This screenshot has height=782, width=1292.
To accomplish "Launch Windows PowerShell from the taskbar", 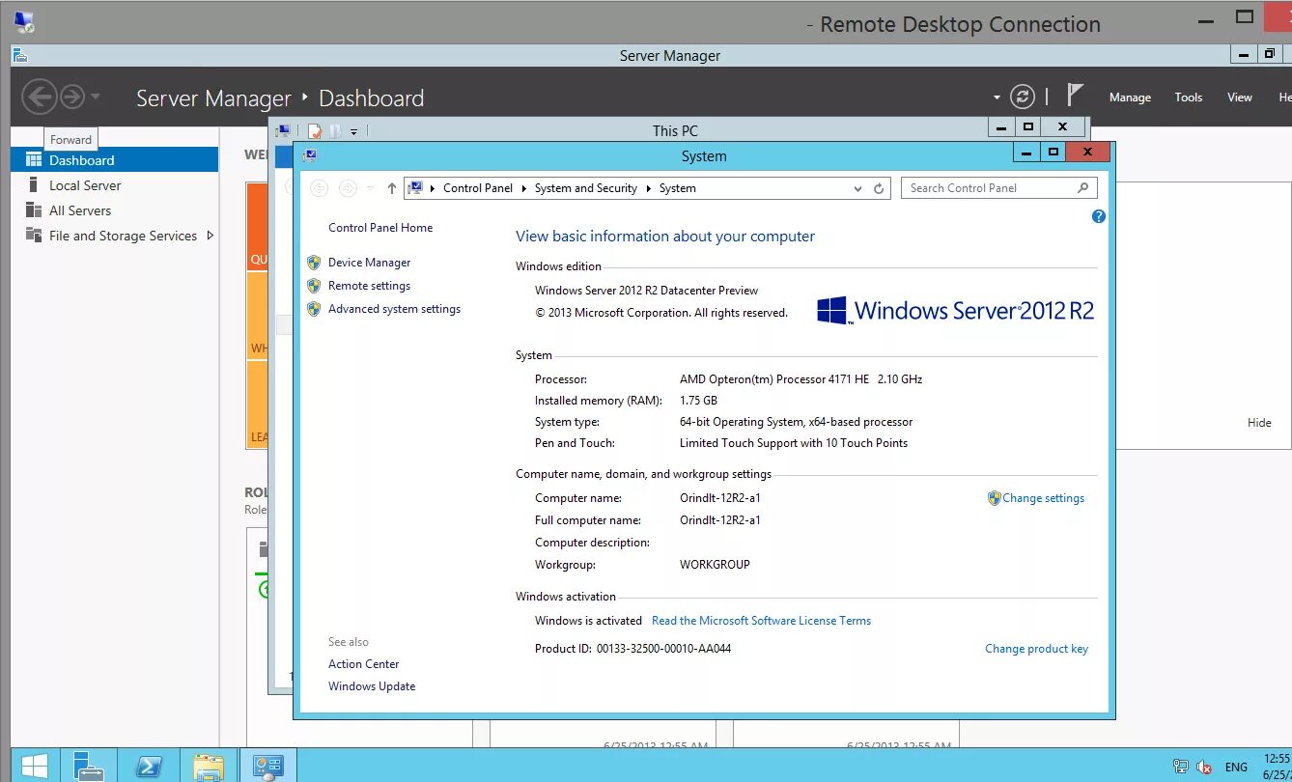I will (x=148, y=766).
